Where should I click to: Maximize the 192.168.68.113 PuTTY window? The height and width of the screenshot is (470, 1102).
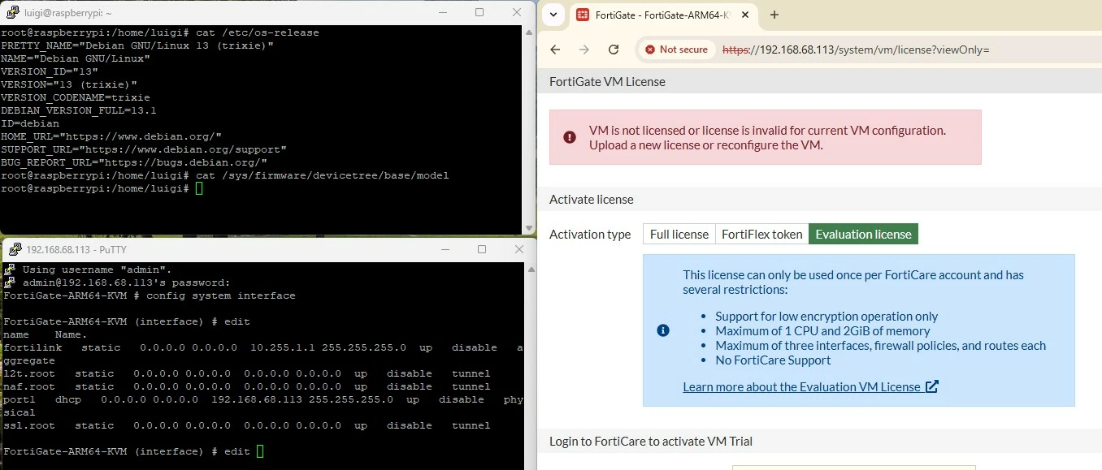481,249
